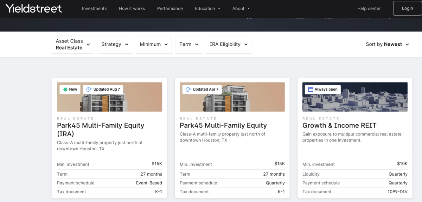
Task: Open the IRA Eligibility filter dropdown
Action: pos(229,44)
